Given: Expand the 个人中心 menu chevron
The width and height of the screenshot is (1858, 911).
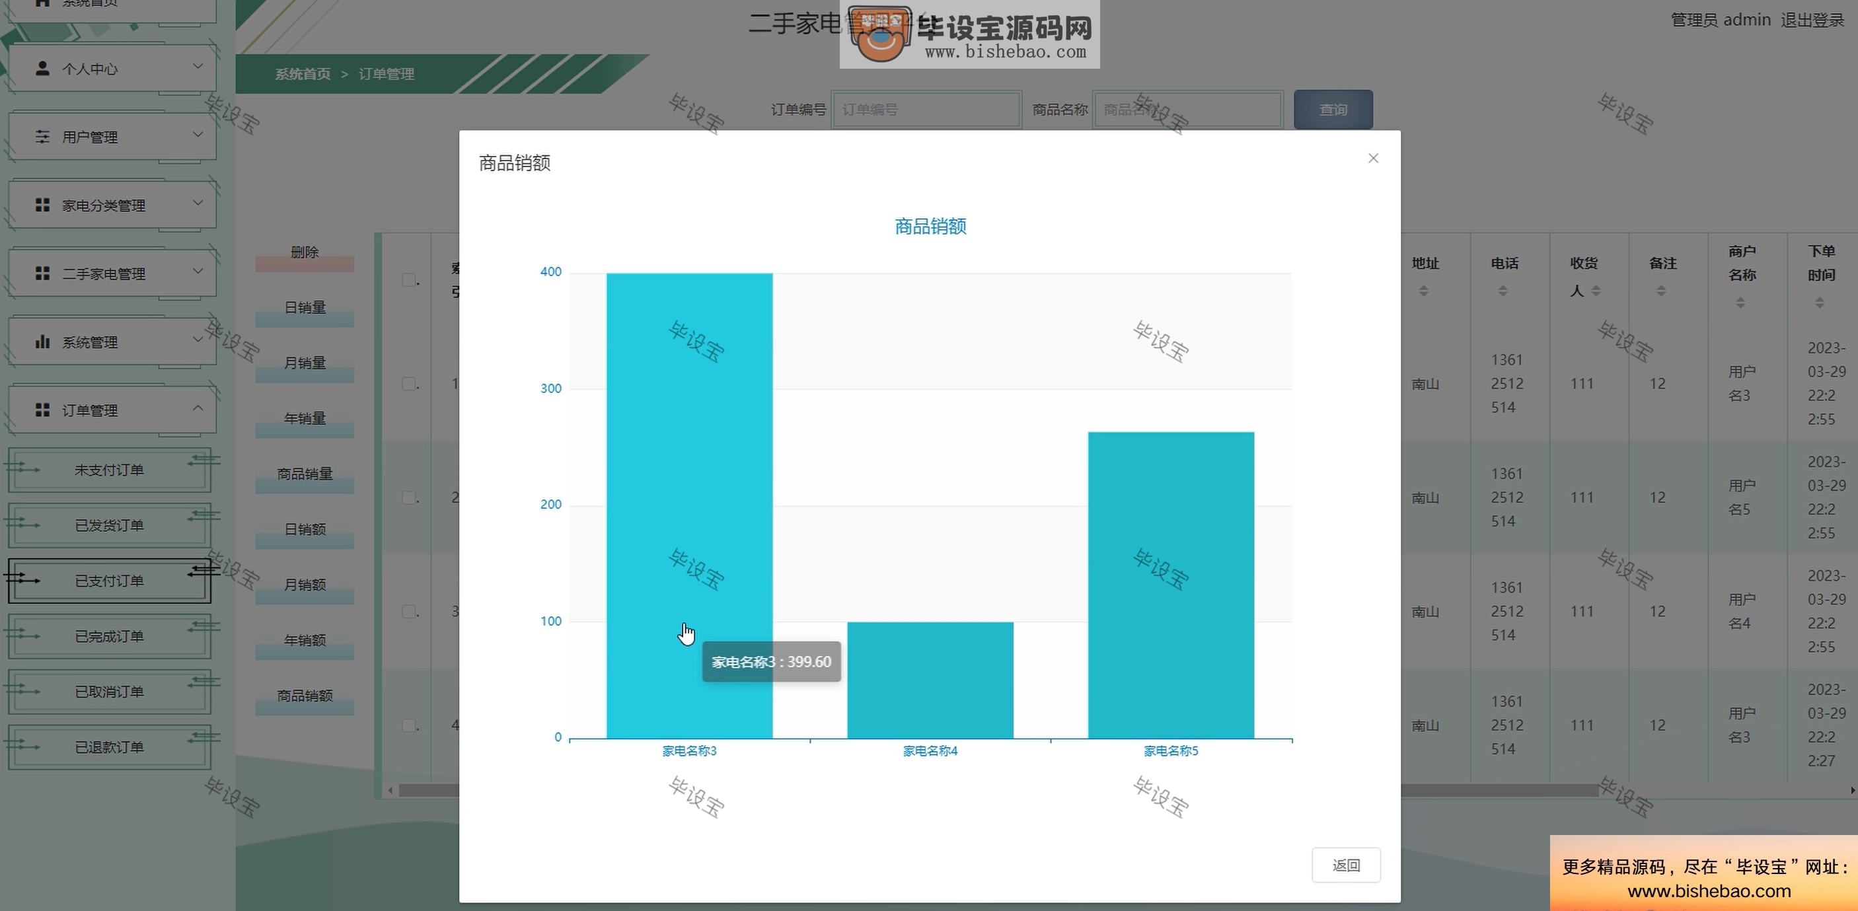Looking at the screenshot, I should pyautogui.click(x=198, y=65).
